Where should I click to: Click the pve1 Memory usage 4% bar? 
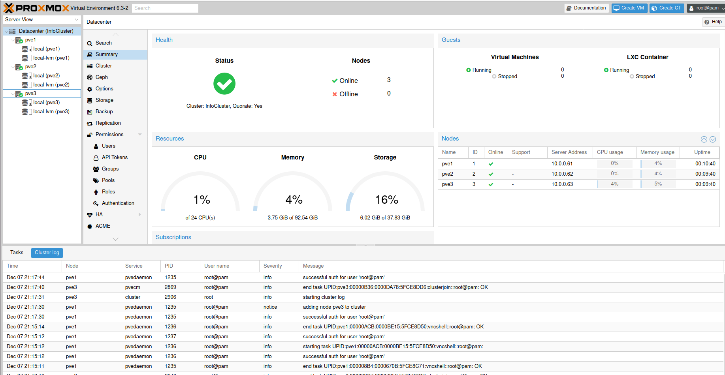click(x=658, y=164)
